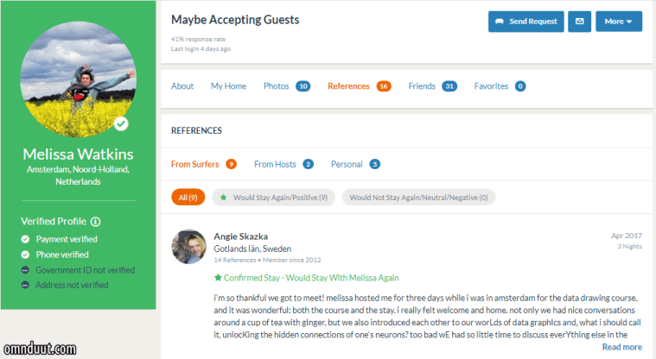Image resolution: width=656 pixels, height=359 pixels.
Task: Show references From Hosts
Action: point(275,164)
